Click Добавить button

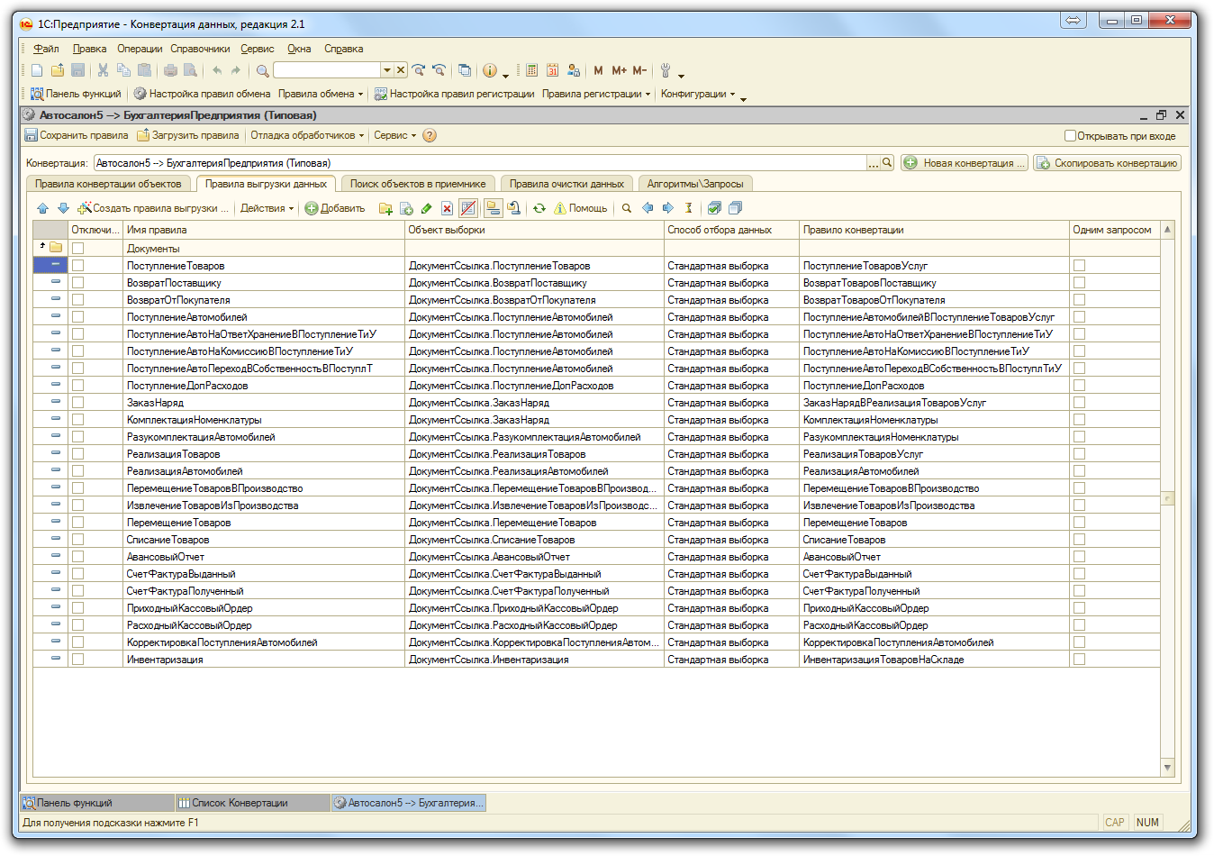coord(335,208)
